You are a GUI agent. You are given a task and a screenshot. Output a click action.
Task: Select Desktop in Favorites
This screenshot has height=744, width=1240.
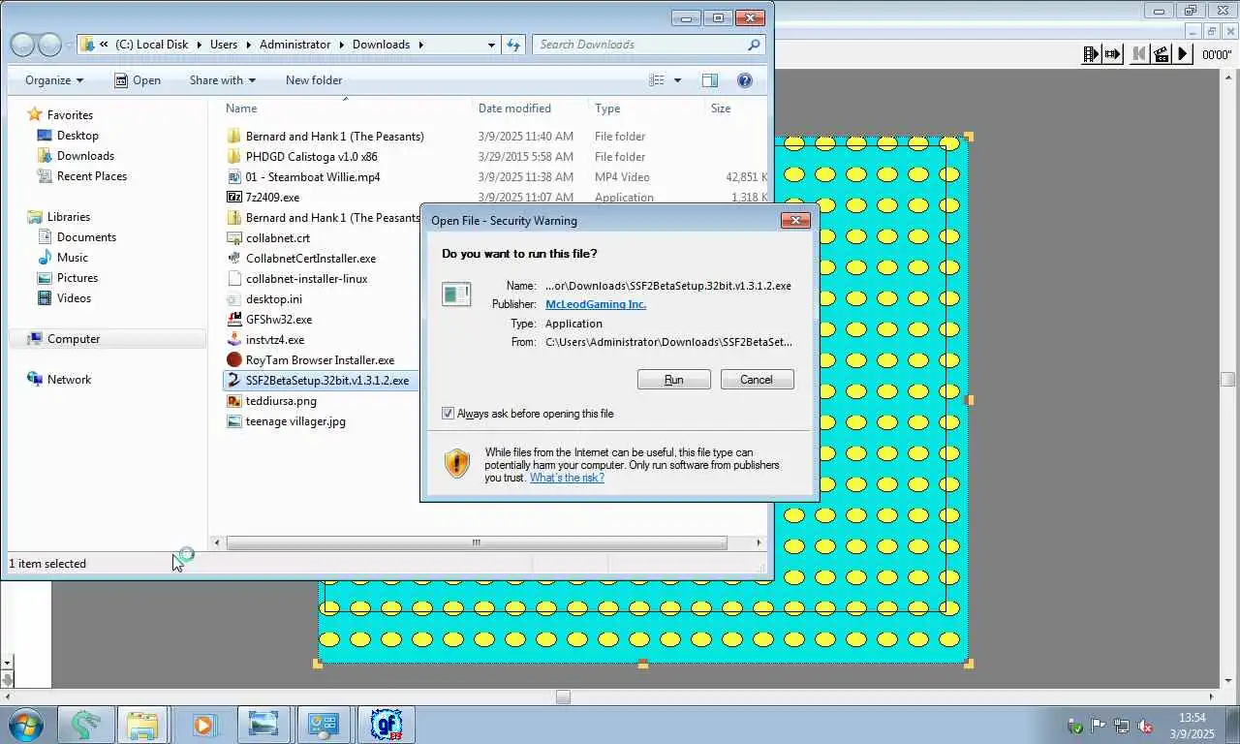point(77,136)
